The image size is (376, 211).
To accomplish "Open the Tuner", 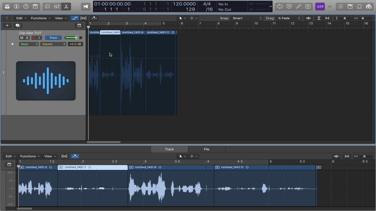I will tap(298, 6).
